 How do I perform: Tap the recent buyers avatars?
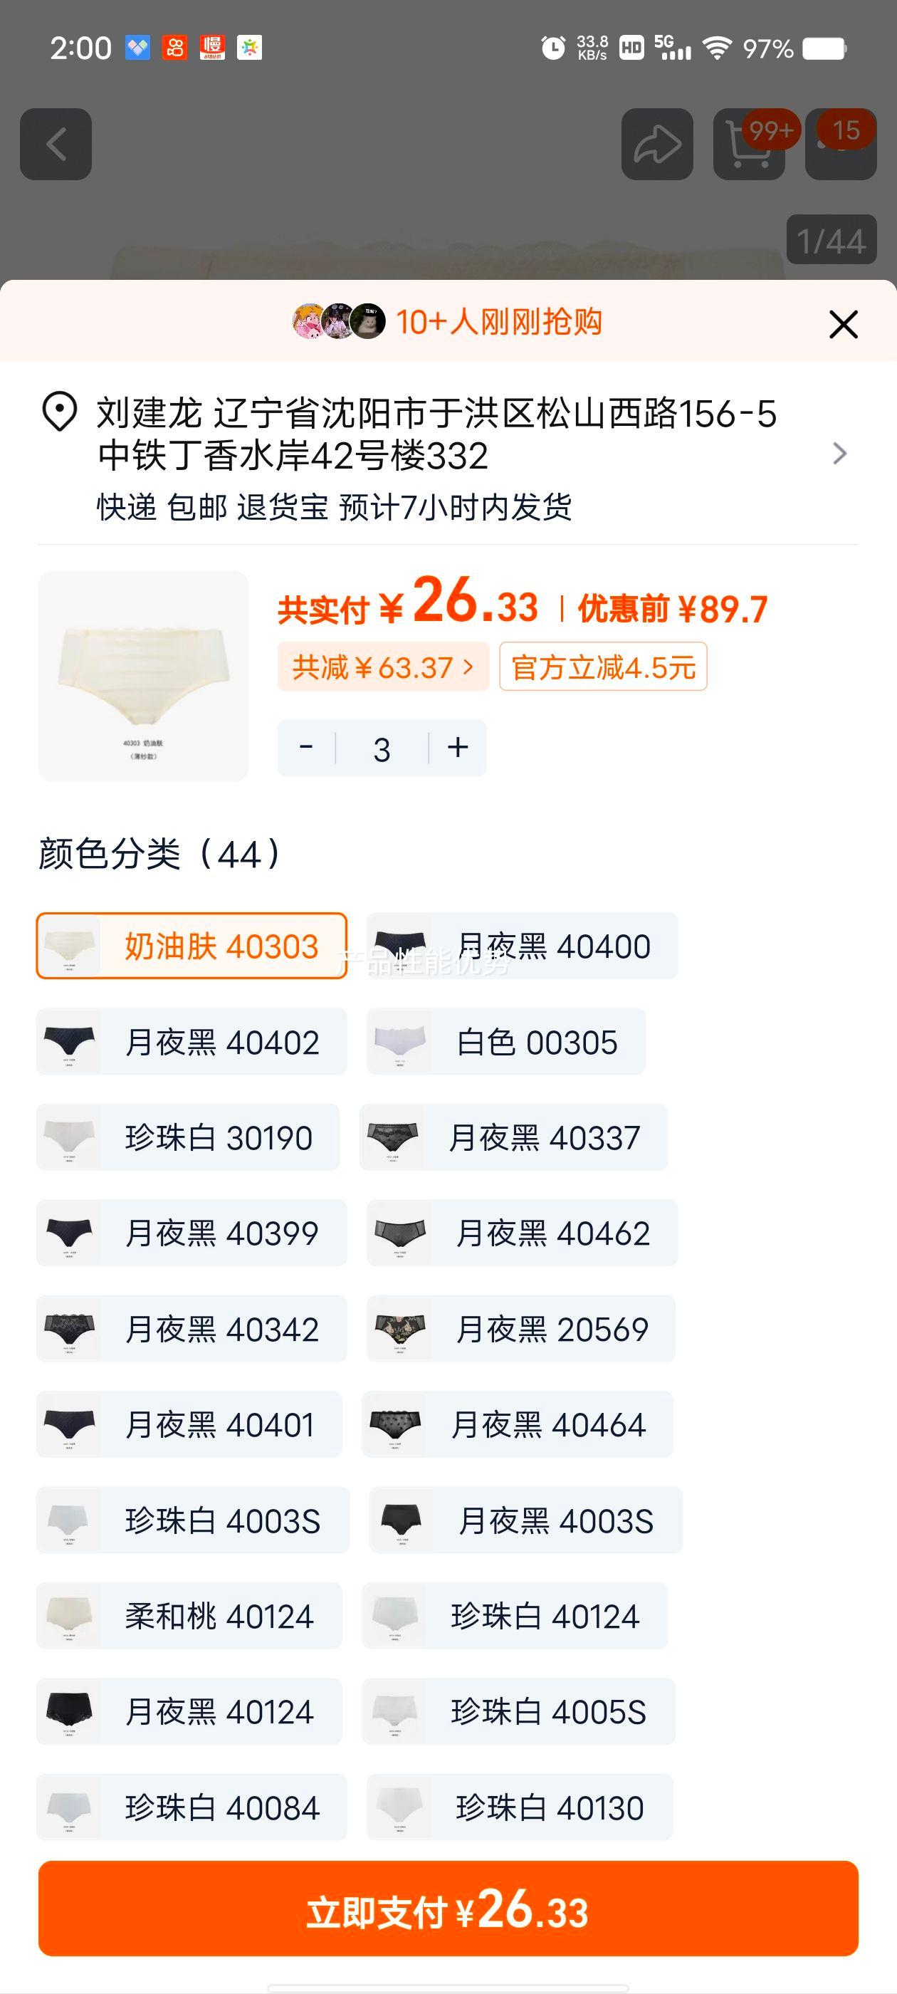point(339,321)
